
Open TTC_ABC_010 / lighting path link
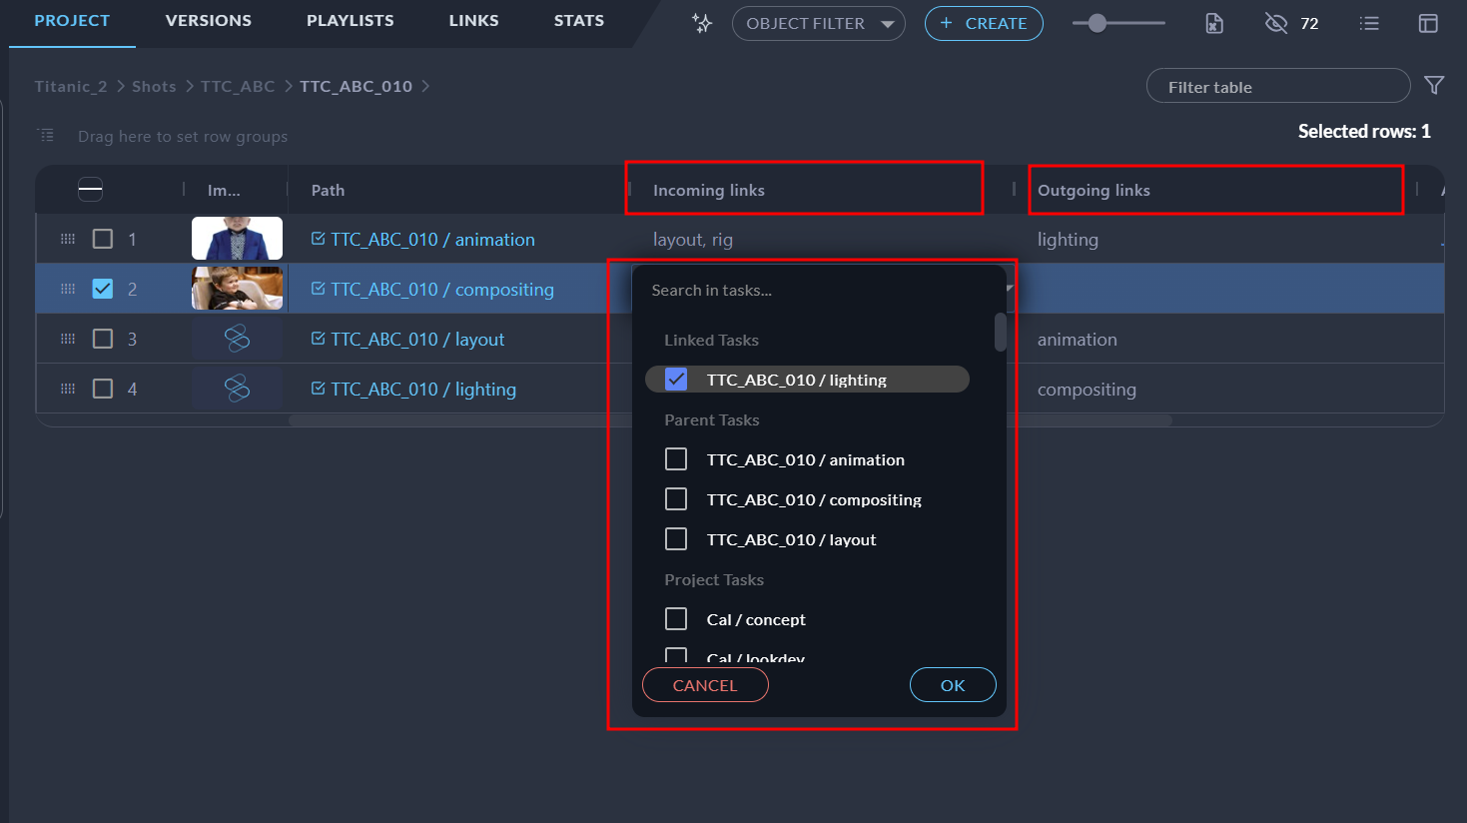(423, 390)
